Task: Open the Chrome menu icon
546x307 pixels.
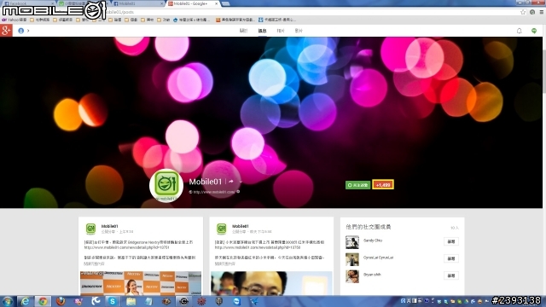Action: point(542,12)
